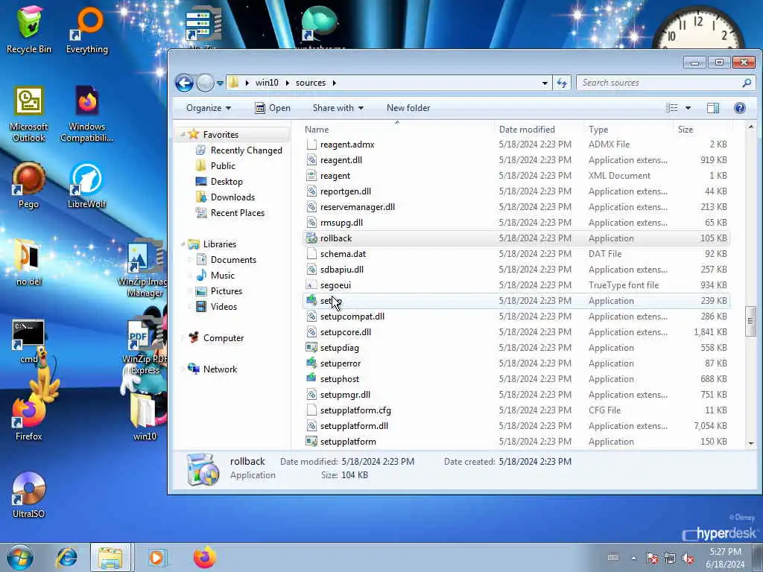
Task: Sort by the Date modified column header
Action: [539, 130]
